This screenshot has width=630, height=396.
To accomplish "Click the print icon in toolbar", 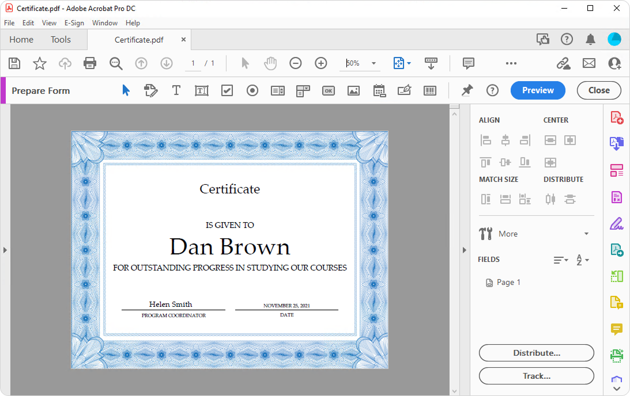I will tap(90, 63).
